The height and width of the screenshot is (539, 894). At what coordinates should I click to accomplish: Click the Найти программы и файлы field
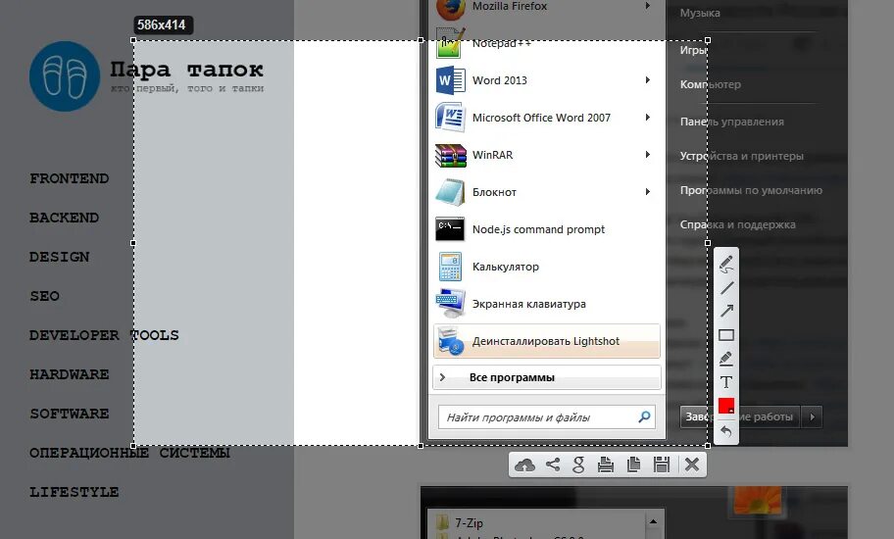click(x=547, y=417)
